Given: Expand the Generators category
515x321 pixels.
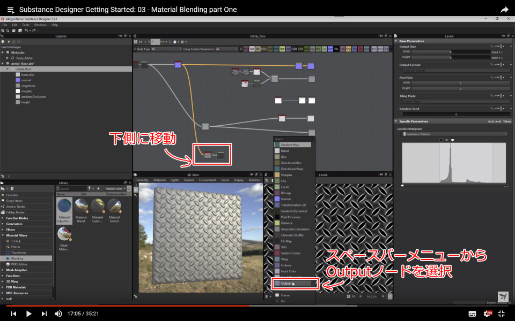Looking at the screenshot, I should coord(3,224).
